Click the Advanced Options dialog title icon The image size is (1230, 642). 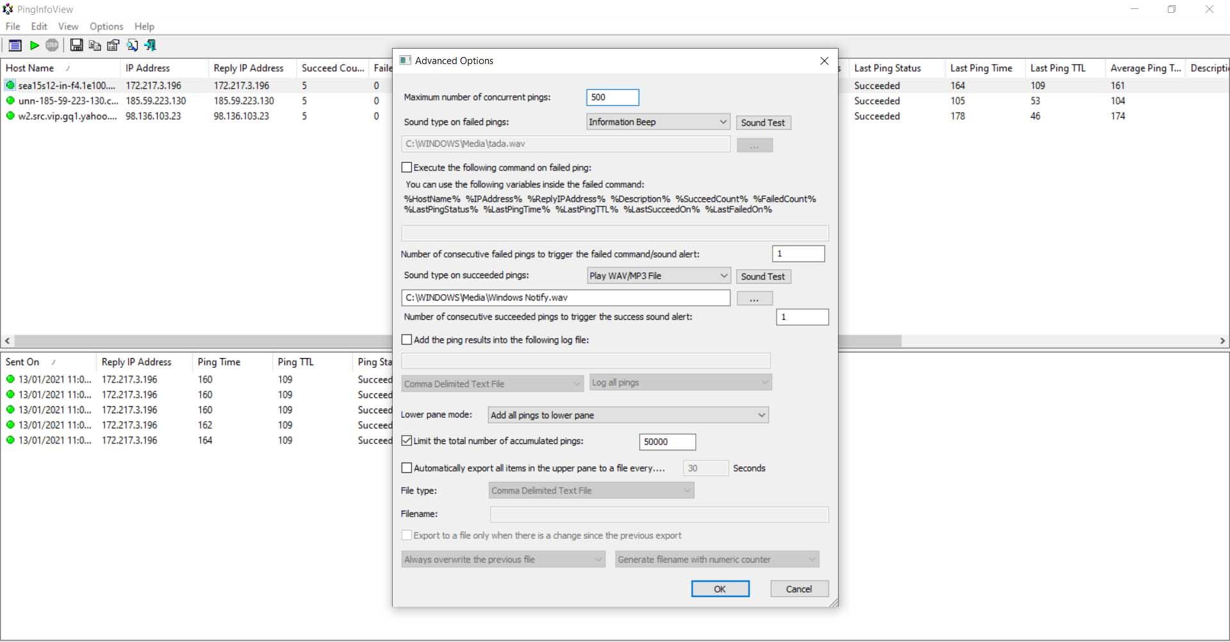click(x=405, y=60)
